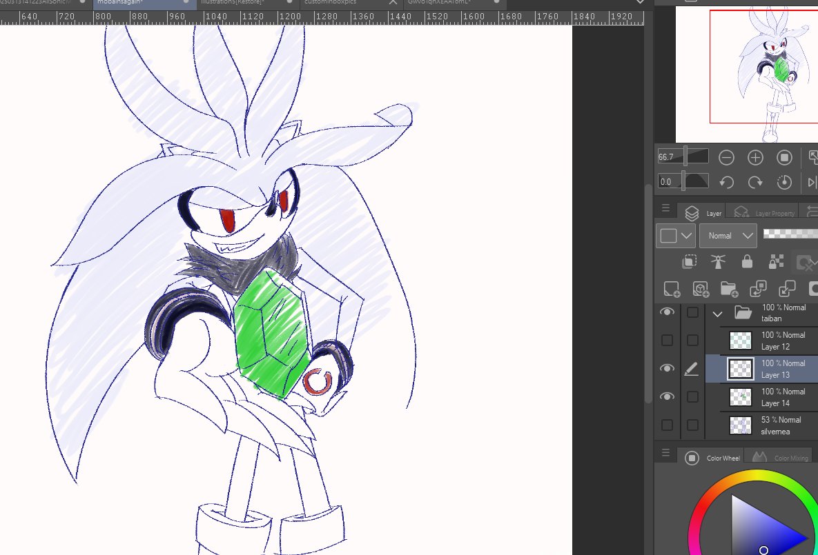The image size is (818, 555).
Task: Lock transparent pixels of the layer
Action: point(777,261)
